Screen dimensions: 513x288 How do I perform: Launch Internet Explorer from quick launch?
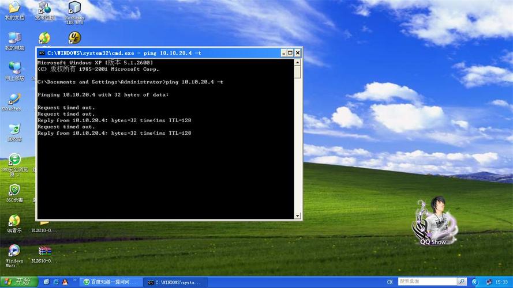click(56, 282)
